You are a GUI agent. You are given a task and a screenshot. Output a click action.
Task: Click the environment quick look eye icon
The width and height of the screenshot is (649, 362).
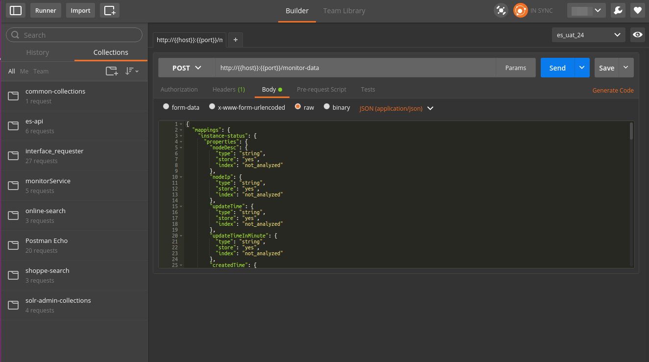pos(637,35)
